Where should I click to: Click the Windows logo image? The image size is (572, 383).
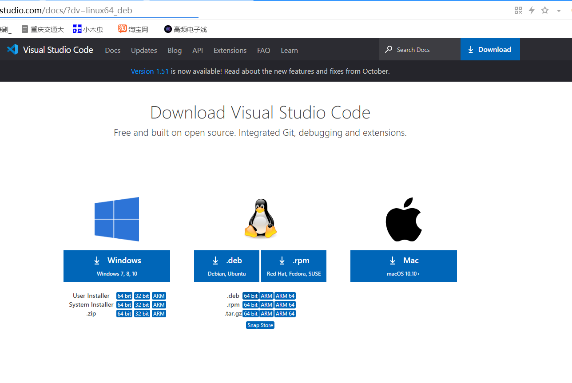pyautogui.click(x=117, y=219)
